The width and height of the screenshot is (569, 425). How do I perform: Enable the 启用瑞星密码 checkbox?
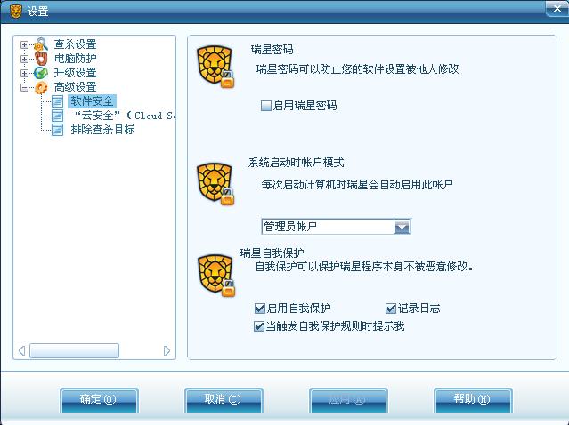[x=266, y=106]
